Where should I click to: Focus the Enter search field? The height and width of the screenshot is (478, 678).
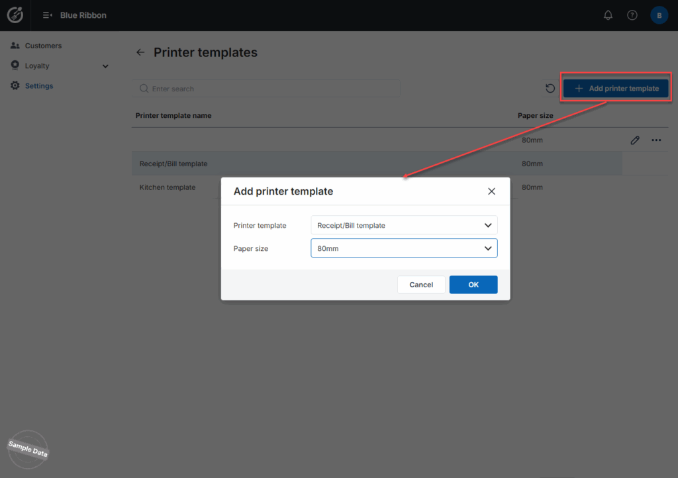point(266,89)
